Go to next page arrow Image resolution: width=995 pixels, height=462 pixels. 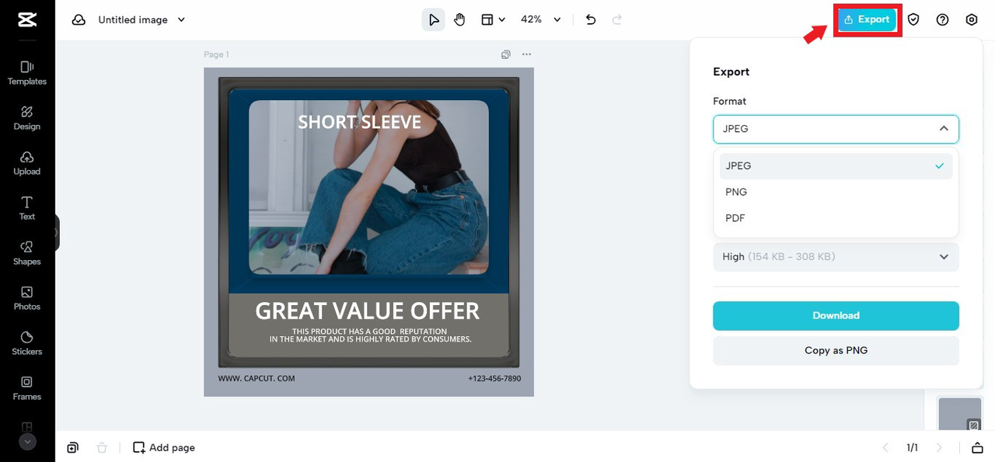point(939,448)
